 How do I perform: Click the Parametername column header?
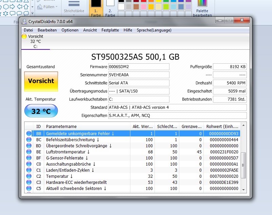pos(87,126)
